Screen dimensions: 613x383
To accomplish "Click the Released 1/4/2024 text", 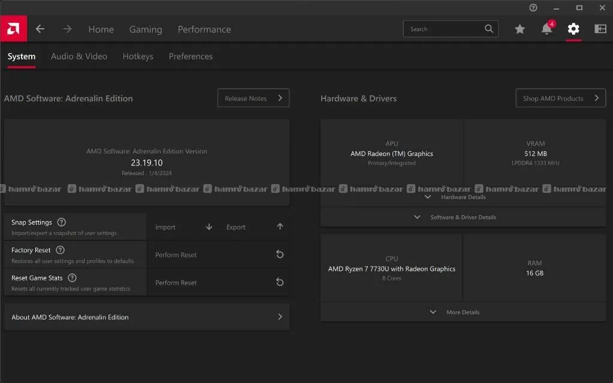I will click(147, 173).
